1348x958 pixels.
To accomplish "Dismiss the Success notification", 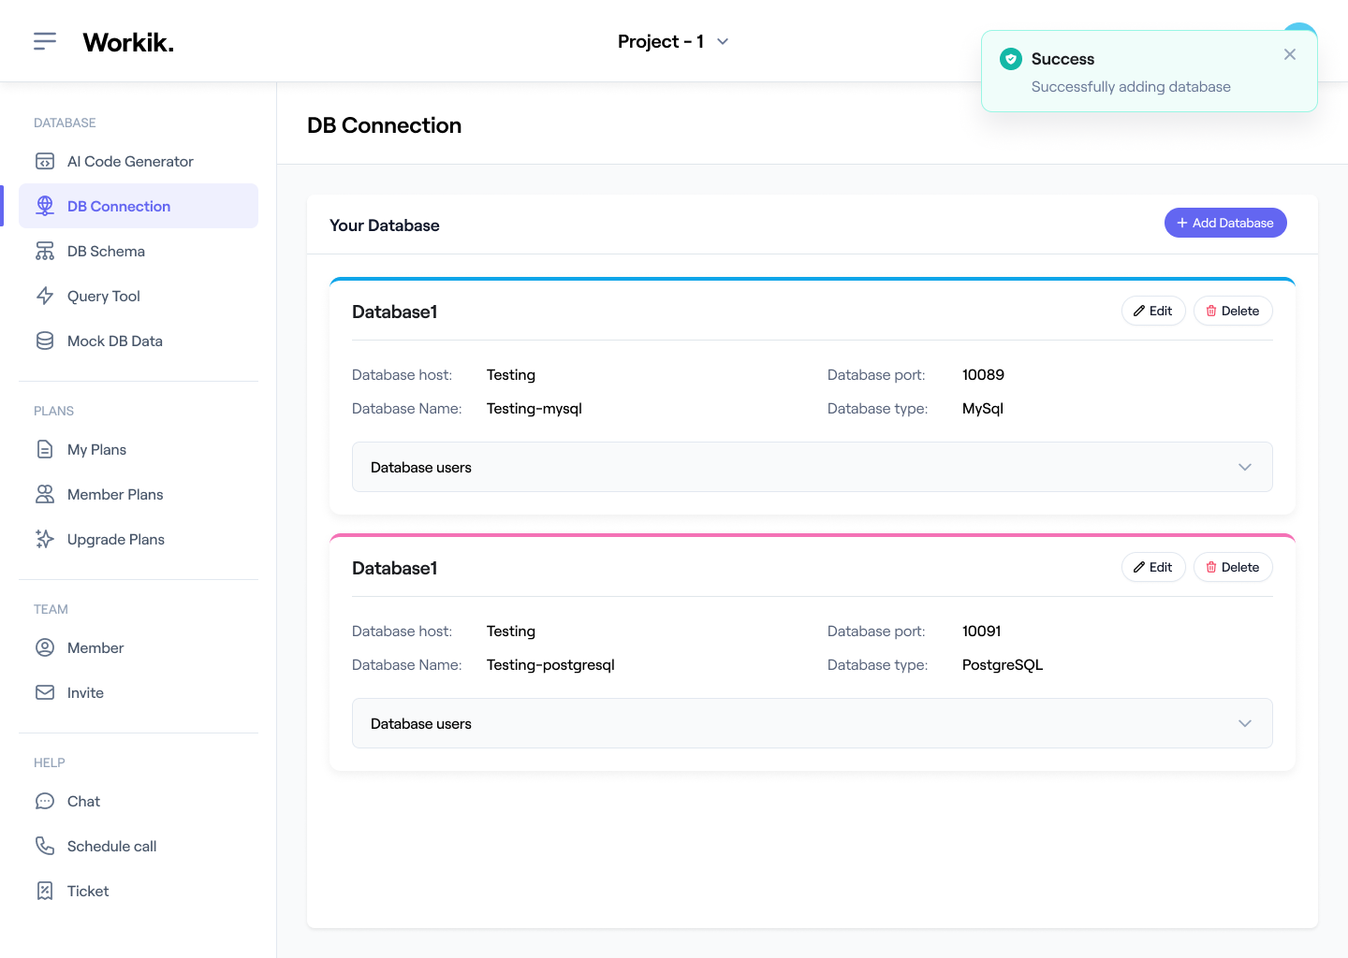I will (1290, 54).
